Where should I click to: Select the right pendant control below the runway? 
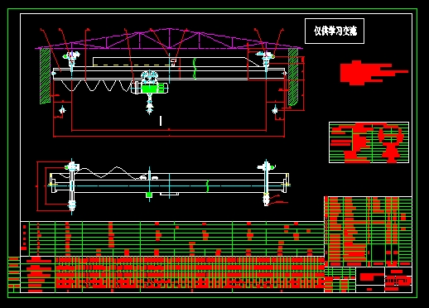[275, 110]
